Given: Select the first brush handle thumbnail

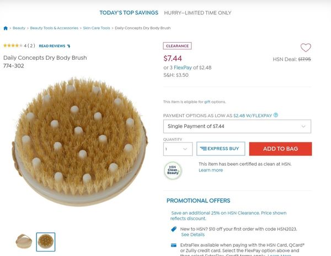Looking at the screenshot, I should [23, 242].
